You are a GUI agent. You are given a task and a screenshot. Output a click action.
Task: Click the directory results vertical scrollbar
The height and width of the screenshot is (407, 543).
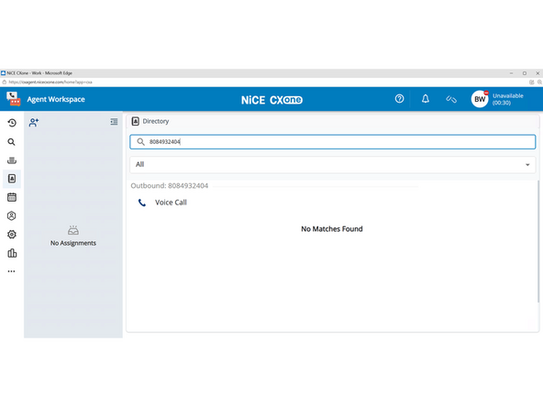pos(538,242)
